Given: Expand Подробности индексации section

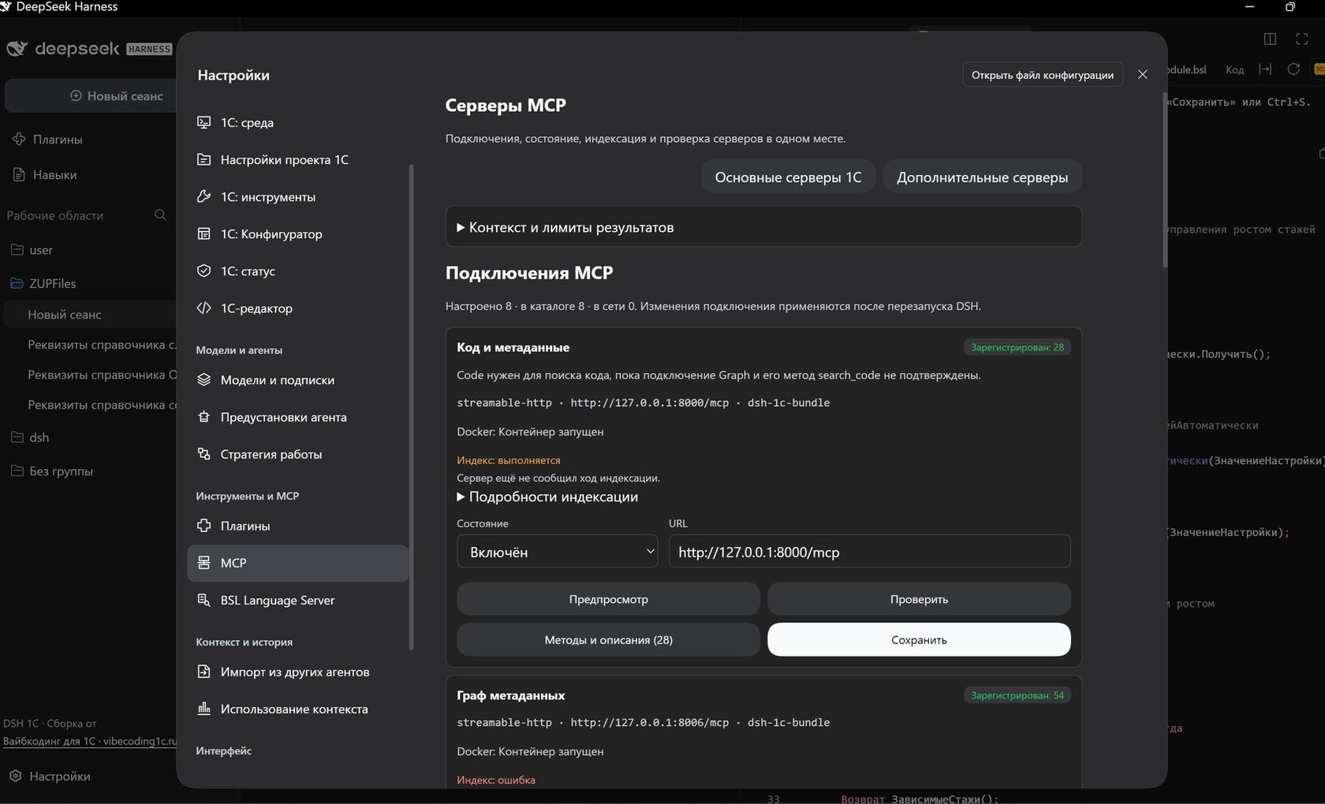Looking at the screenshot, I should pos(547,497).
